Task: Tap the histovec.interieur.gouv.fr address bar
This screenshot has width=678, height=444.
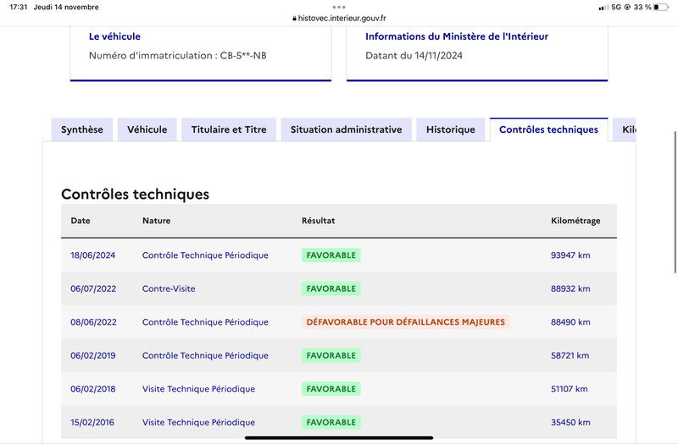Action: pyautogui.click(x=339, y=18)
